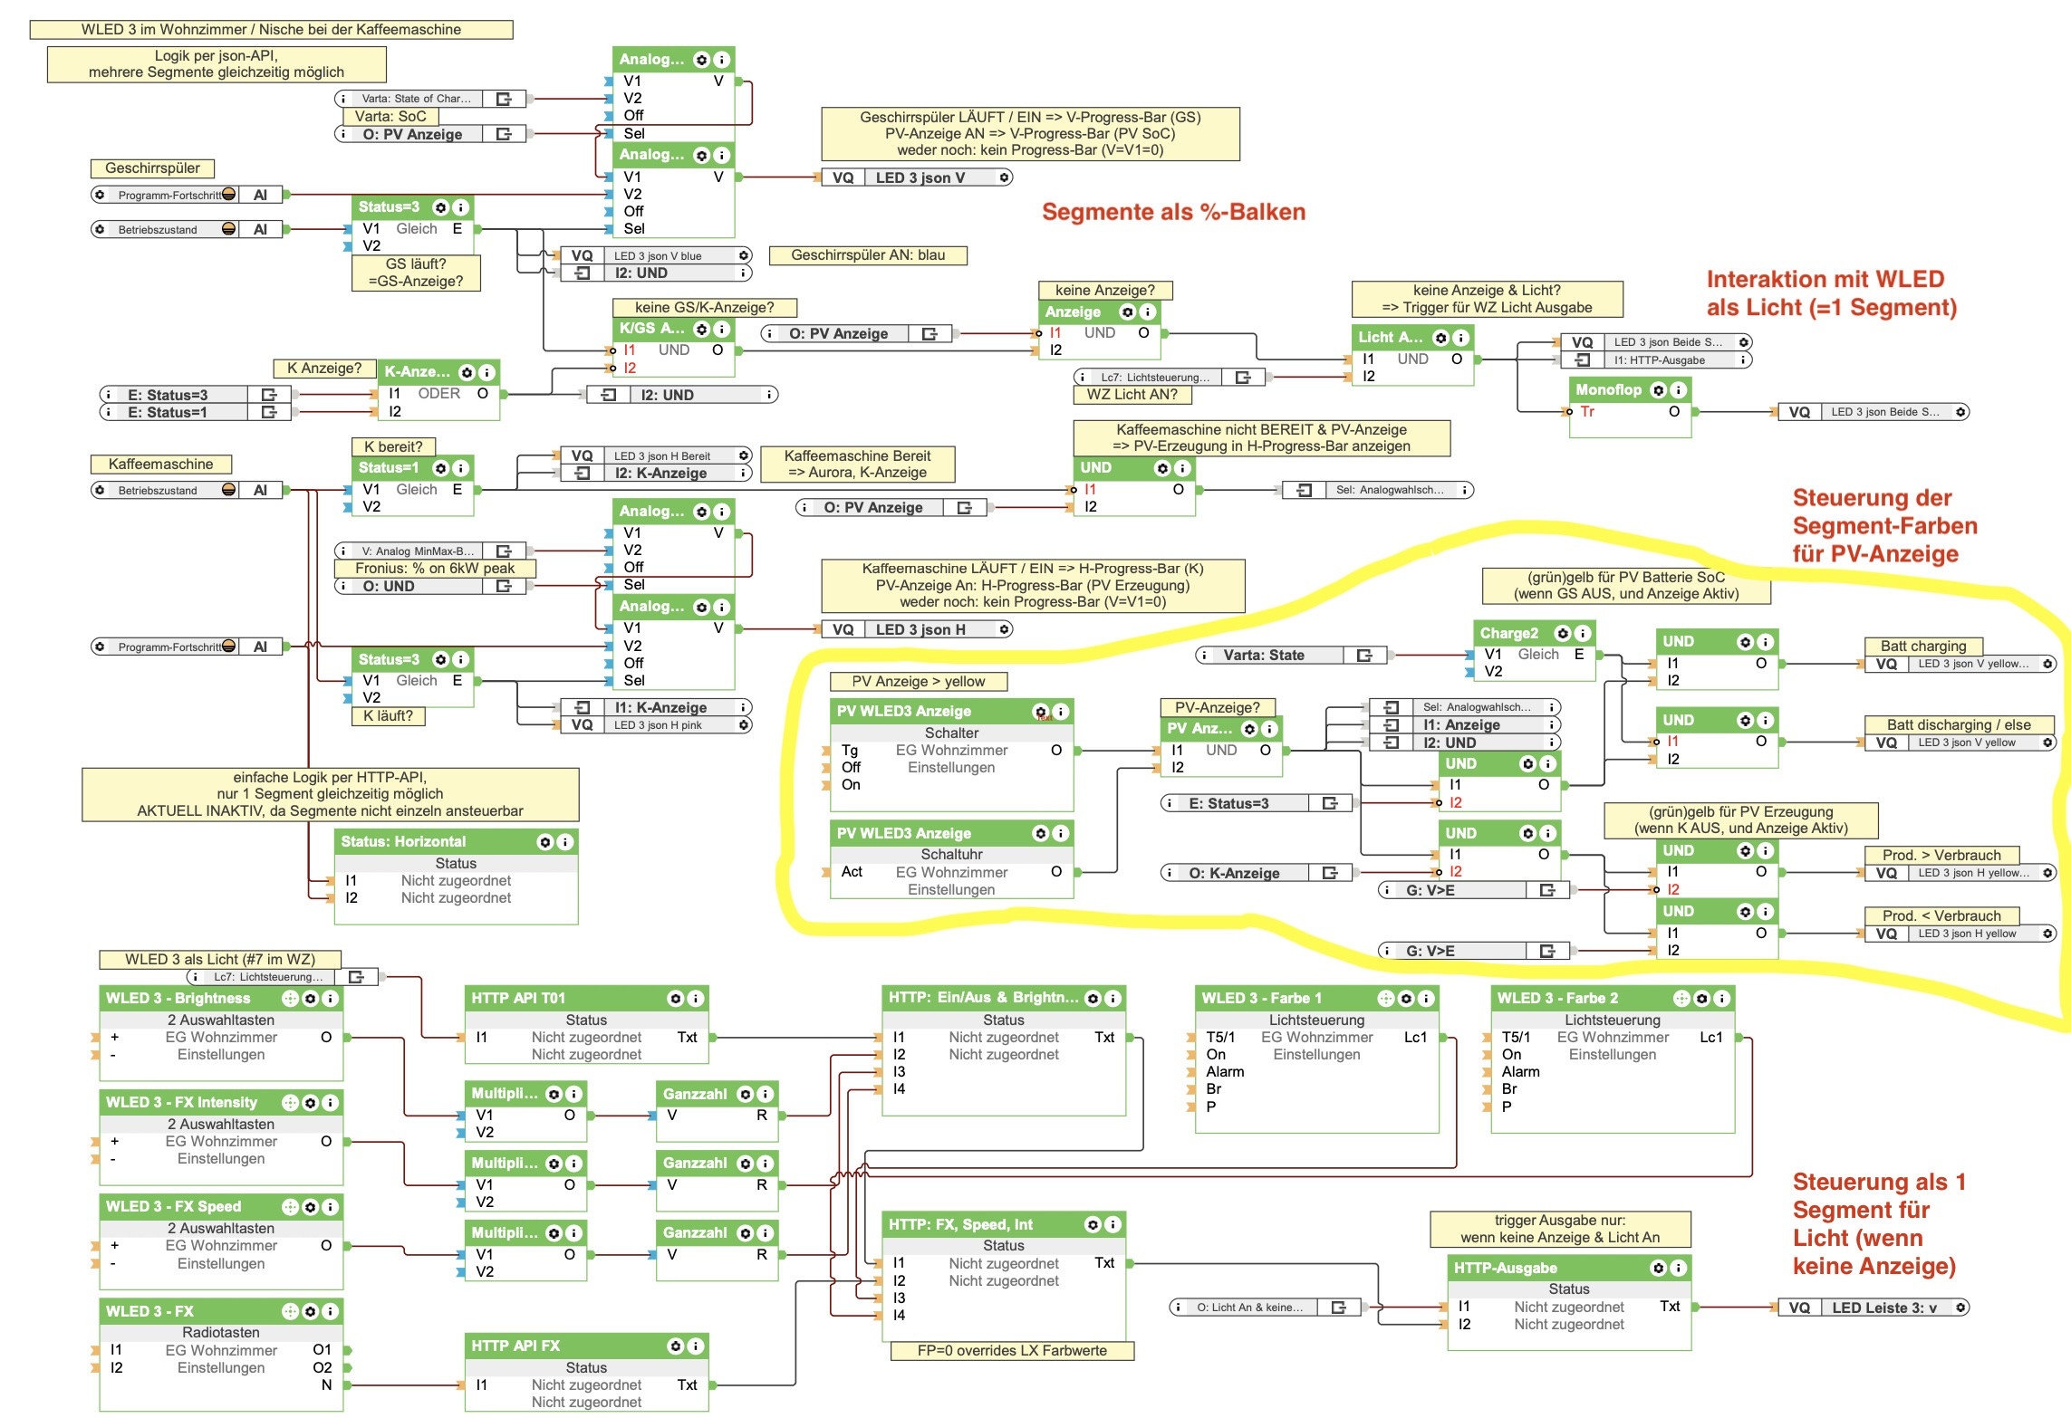Click jump arrow icon on Varta: State connector
The width and height of the screenshot is (2071, 1418).
coord(1364,656)
